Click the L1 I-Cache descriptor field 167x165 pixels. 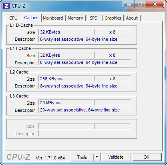pyautogui.click(x=85, y=62)
